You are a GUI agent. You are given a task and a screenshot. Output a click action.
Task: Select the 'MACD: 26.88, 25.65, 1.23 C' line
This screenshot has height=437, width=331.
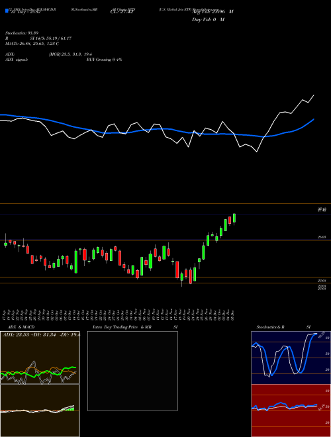[32, 44]
